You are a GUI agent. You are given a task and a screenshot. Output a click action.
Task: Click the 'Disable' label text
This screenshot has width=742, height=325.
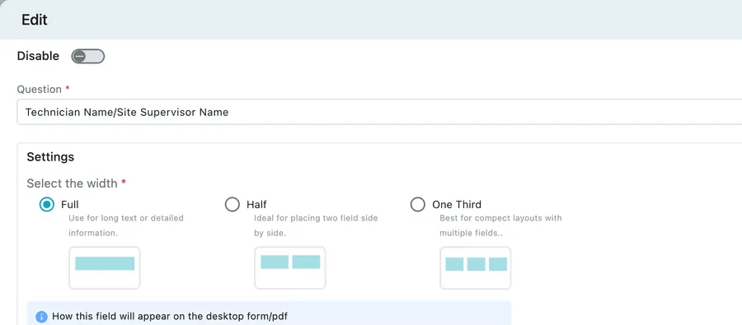pyautogui.click(x=38, y=56)
